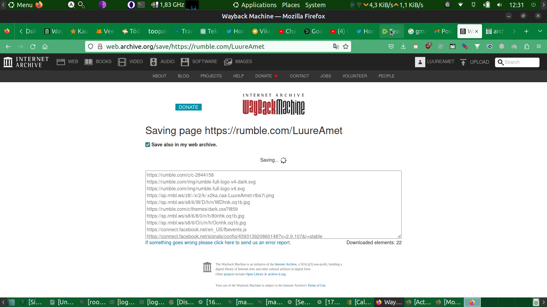Expand the list all tabs dropdown
This screenshot has height=307, width=547.
(x=540, y=31)
